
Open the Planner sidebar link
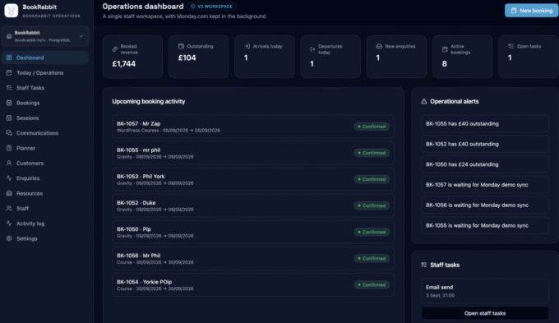click(x=45, y=148)
